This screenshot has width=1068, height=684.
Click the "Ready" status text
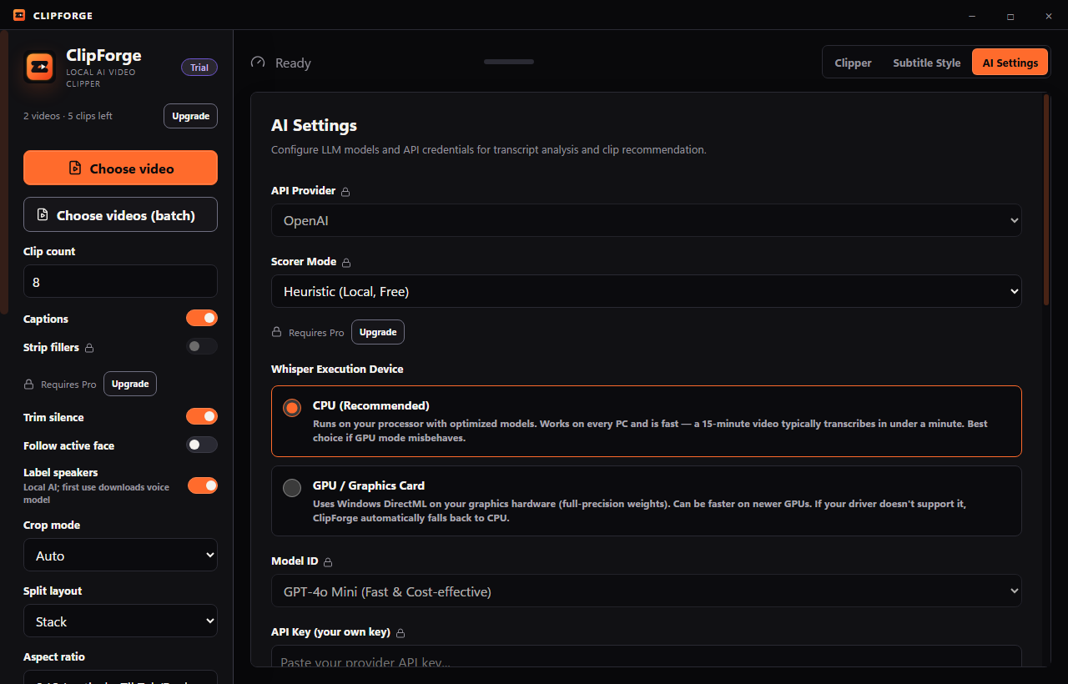pos(293,63)
